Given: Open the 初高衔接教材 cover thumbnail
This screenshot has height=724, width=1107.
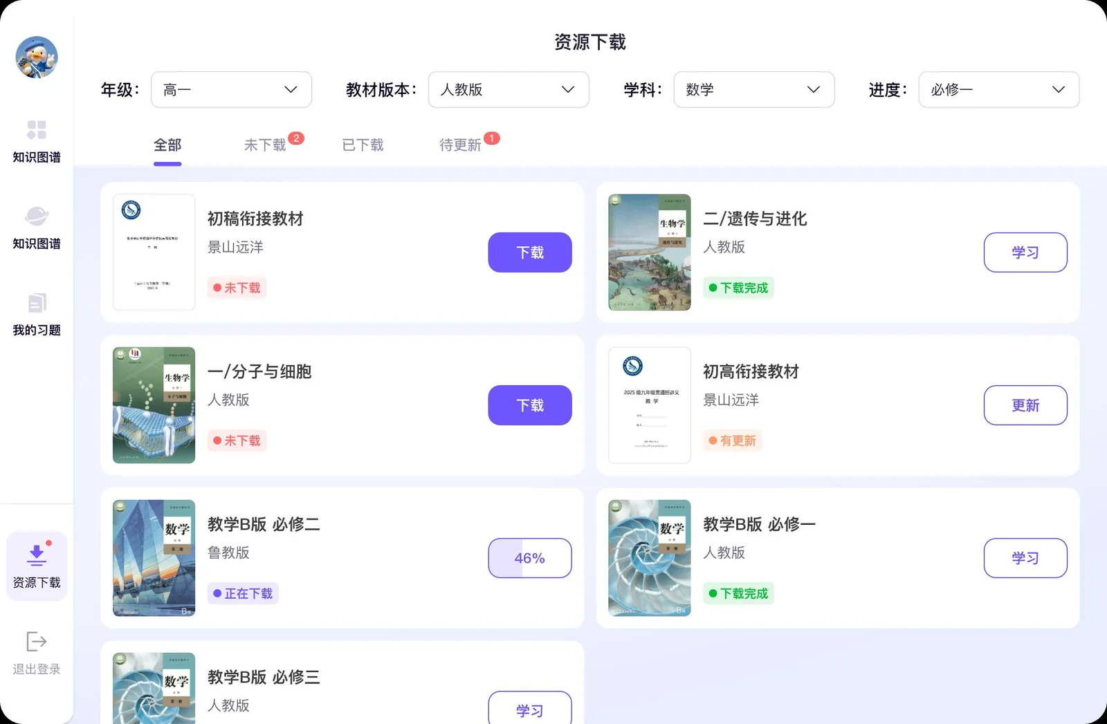Looking at the screenshot, I should coord(650,405).
